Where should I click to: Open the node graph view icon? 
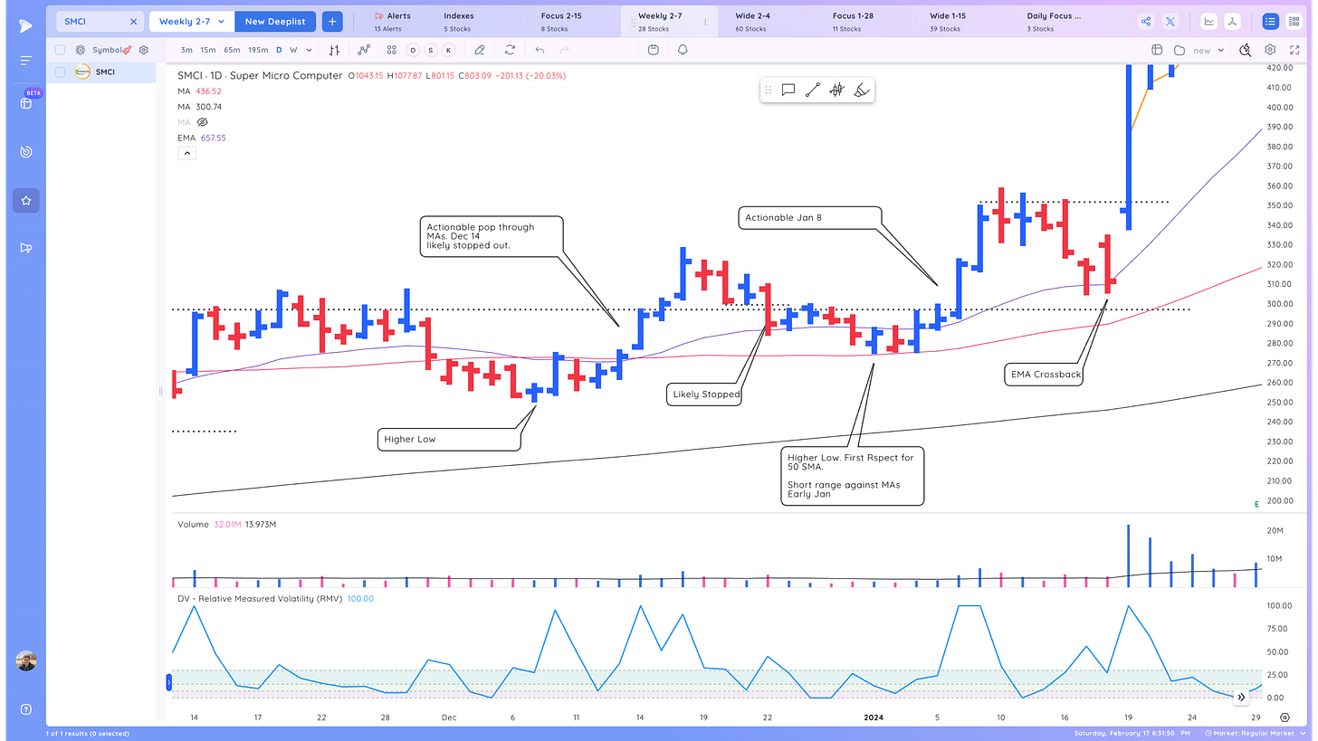click(1233, 22)
